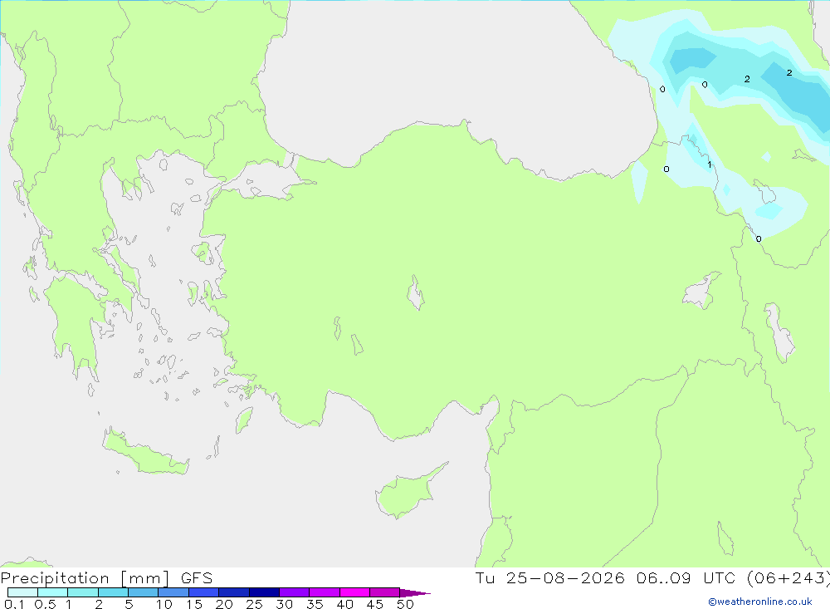Screen dimensions: 830x609
Task: Click the "35" legend scale label
Action: pos(315,604)
